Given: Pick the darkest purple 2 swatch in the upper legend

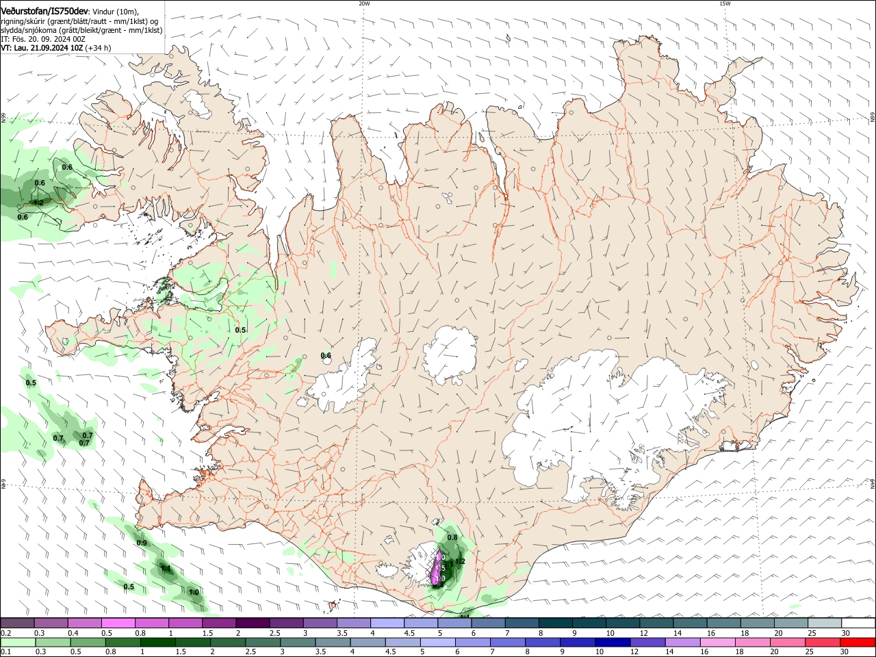Looking at the screenshot, I should (x=252, y=623).
